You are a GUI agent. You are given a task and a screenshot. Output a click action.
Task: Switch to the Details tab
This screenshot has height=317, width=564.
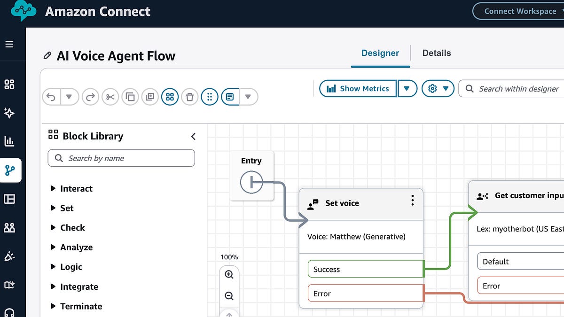pos(437,53)
